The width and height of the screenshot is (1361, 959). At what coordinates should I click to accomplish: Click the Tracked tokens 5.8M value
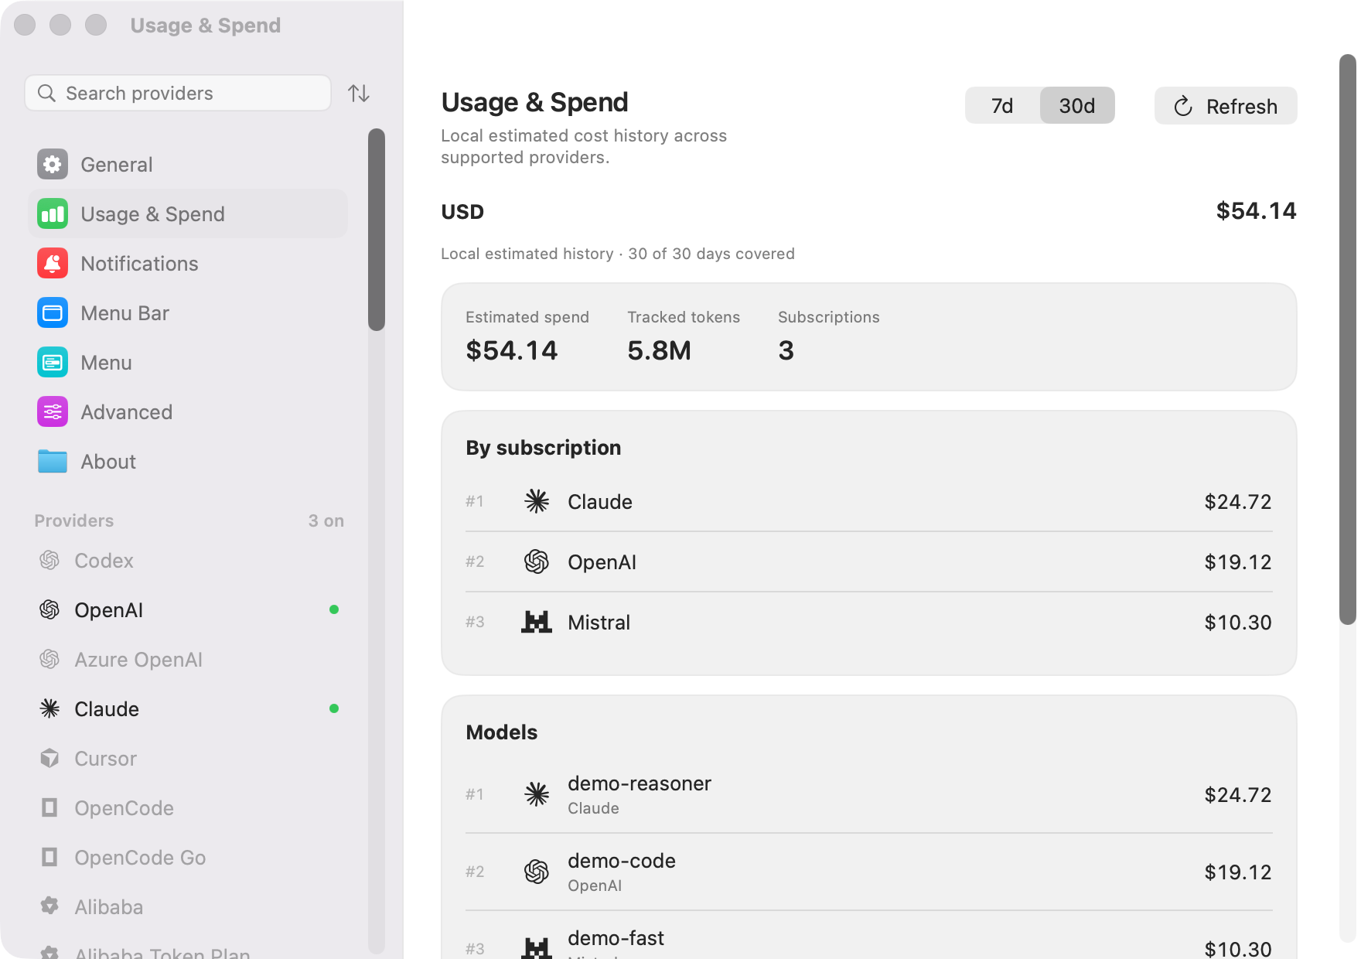point(660,350)
